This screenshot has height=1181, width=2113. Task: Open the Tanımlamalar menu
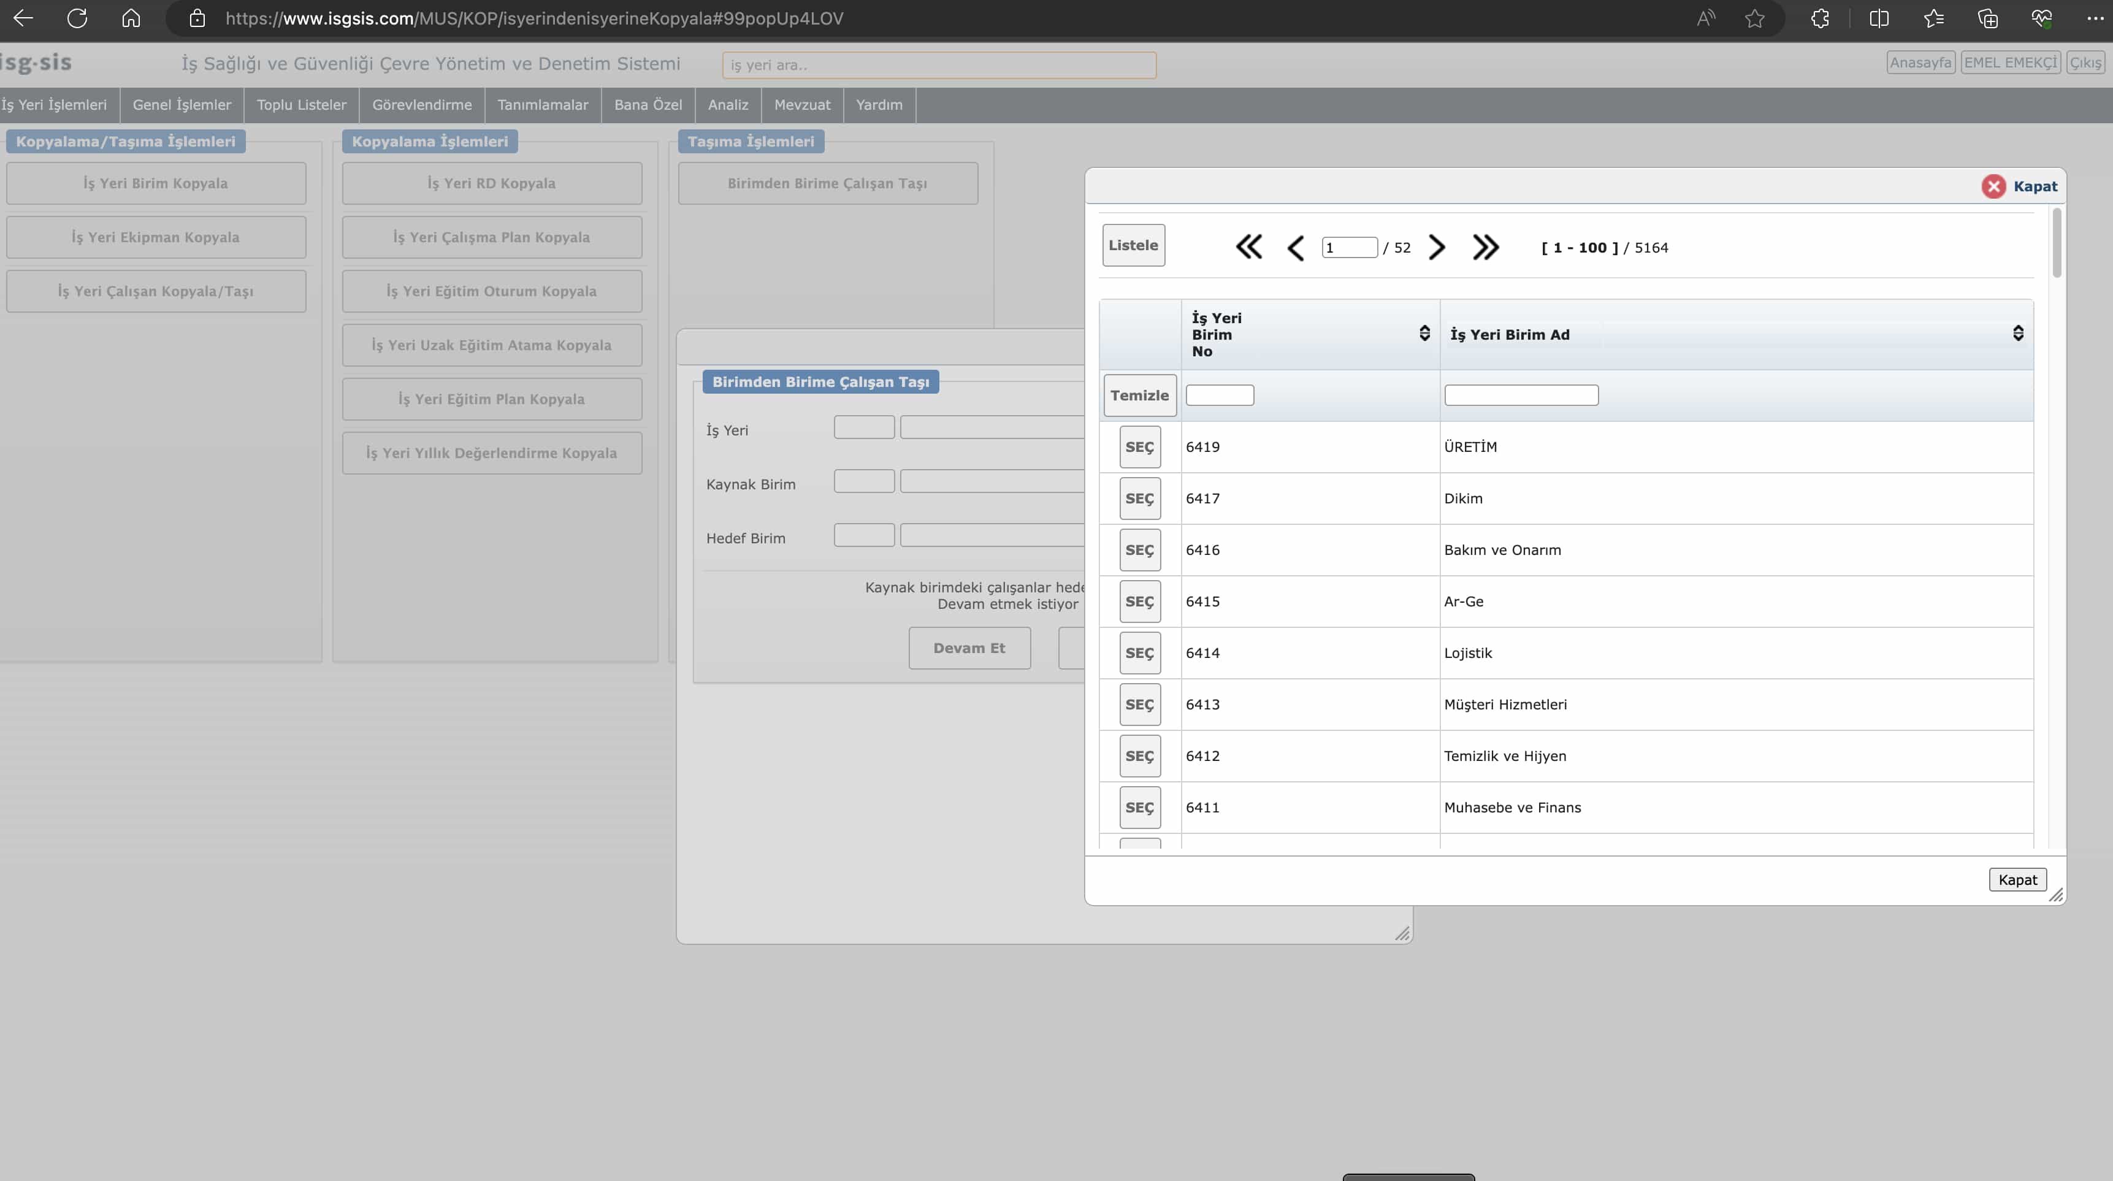coord(542,105)
